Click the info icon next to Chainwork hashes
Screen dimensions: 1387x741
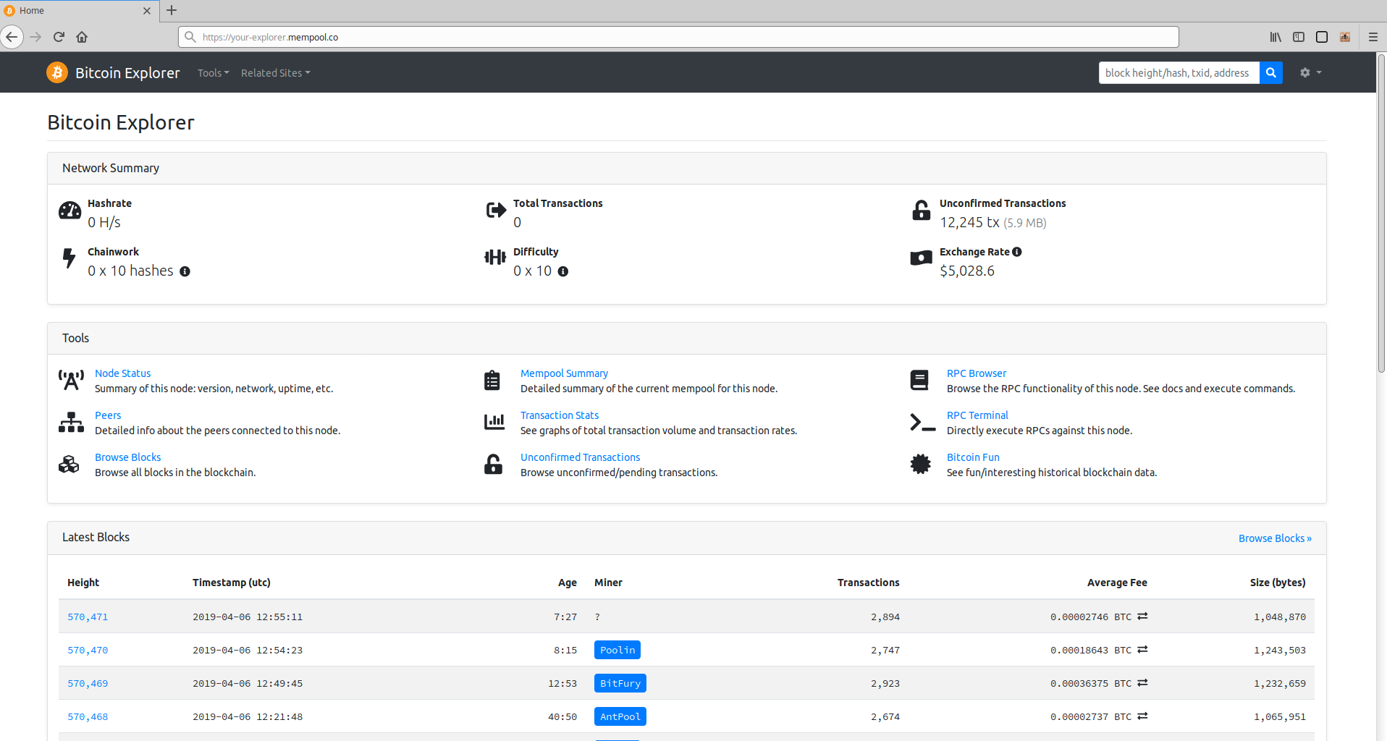click(185, 271)
